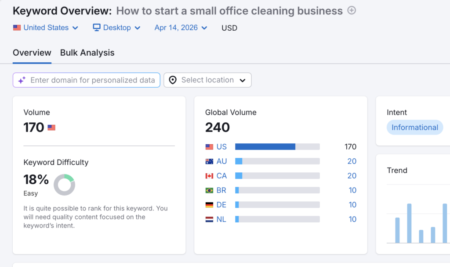Click the US flag beside the Volume number
Viewport: 450px width, 267px height.
51,128
